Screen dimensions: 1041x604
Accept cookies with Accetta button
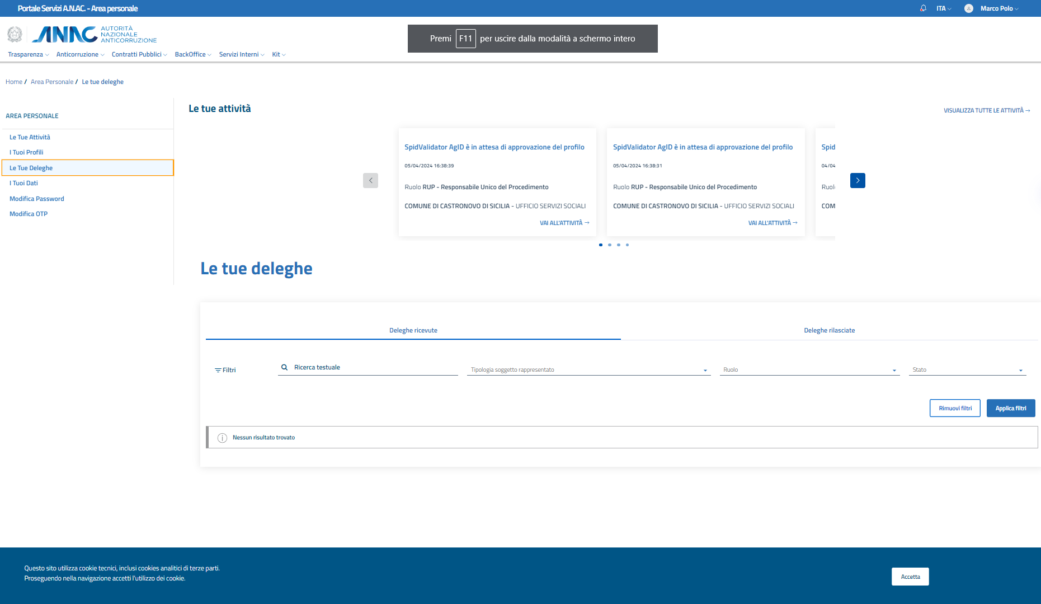[x=910, y=577]
